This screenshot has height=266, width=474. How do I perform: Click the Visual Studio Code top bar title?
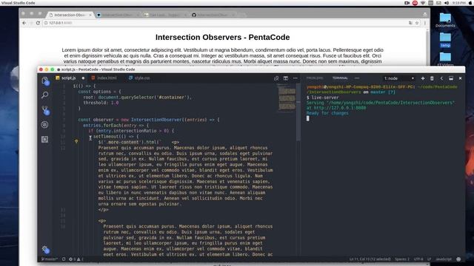(18, 3)
